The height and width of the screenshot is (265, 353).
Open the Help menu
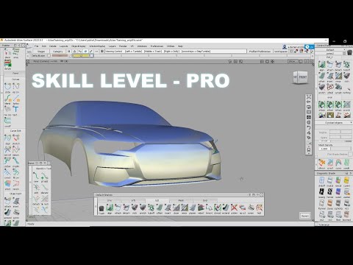(x=180, y=46)
